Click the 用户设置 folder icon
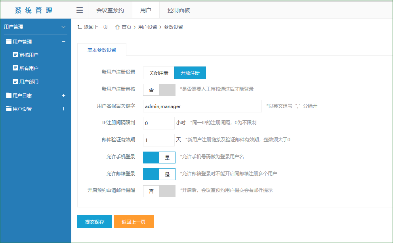 tap(9, 109)
